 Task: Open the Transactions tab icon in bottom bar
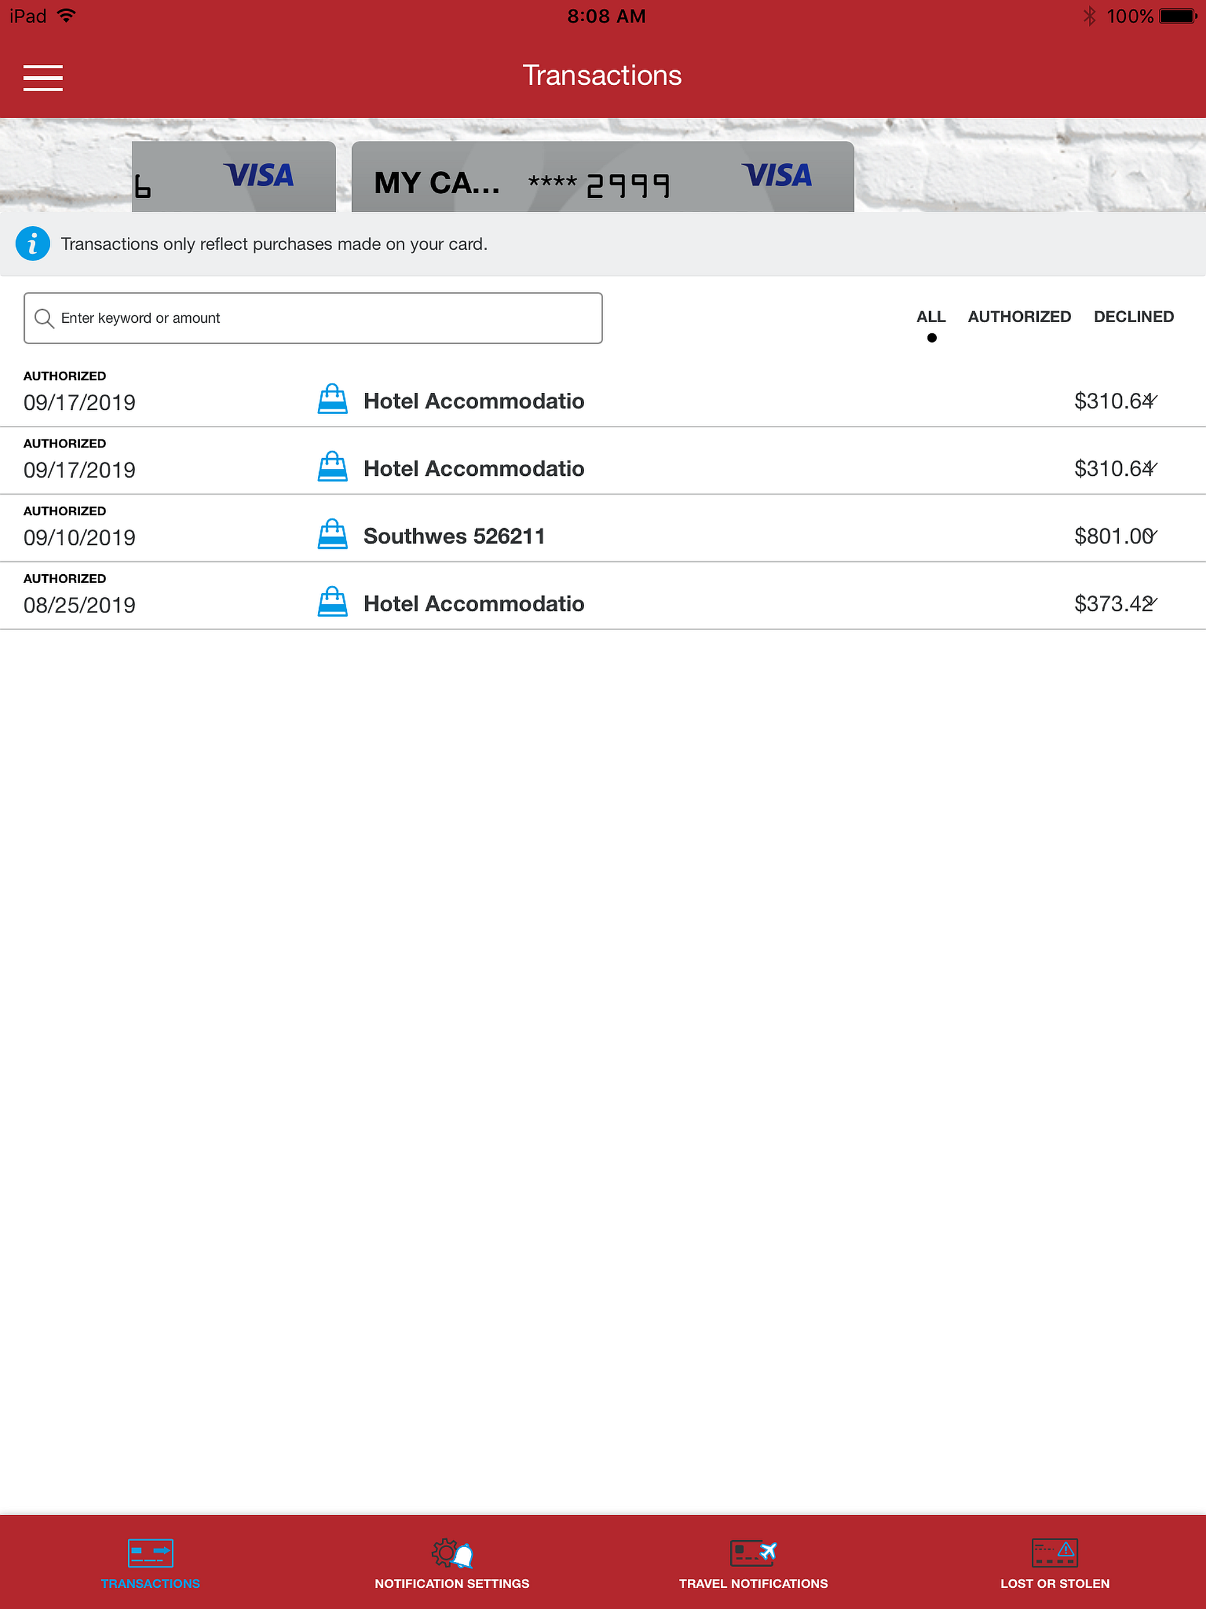coord(151,1552)
